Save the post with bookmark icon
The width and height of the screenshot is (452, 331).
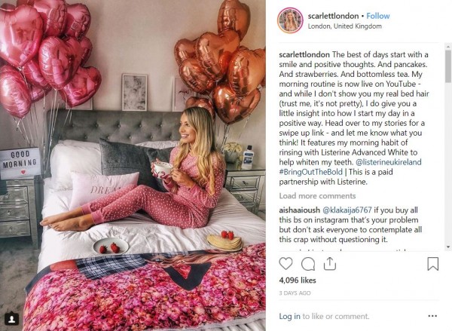click(432, 264)
